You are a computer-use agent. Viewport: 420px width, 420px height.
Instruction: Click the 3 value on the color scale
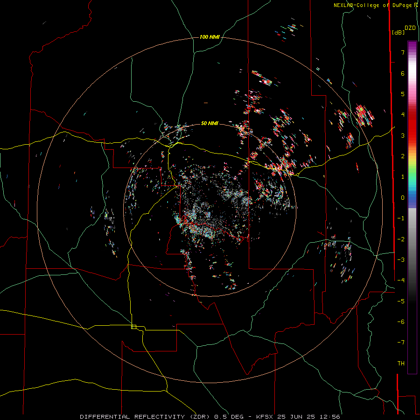[403, 135]
